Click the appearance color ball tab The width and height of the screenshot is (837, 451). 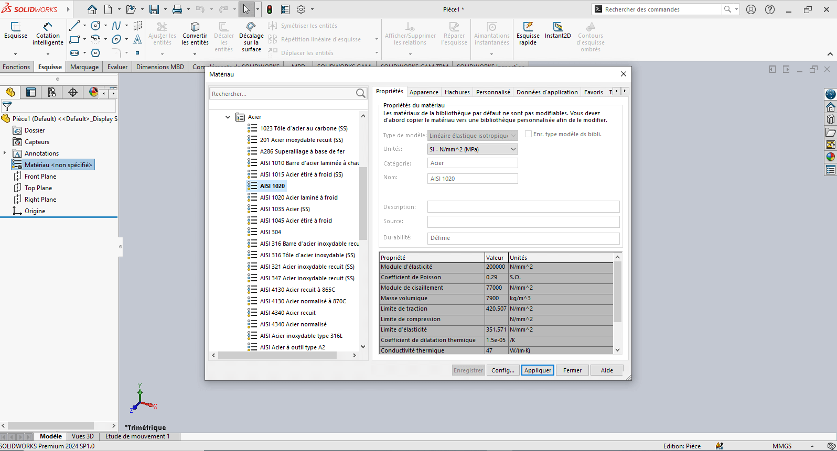93,92
